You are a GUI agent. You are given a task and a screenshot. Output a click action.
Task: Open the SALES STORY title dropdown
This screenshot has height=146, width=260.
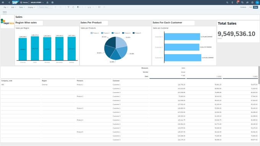click(43, 3)
